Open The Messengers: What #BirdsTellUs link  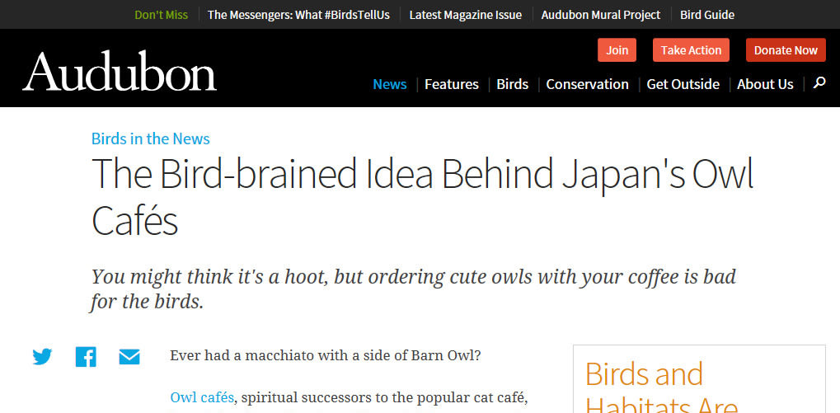pyautogui.click(x=299, y=15)
